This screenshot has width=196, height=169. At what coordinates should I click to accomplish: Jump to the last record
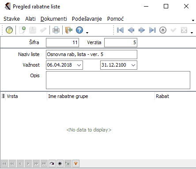click(152, 30)
